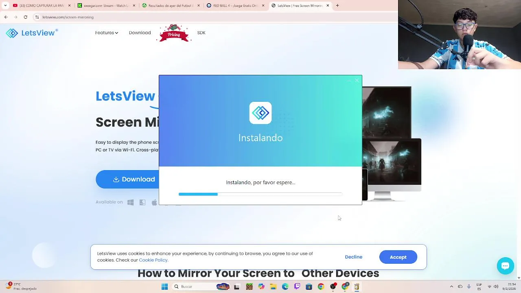Open the volume speaker control
The width and height of the screenshot is (521, 293).
pos(497,286)
